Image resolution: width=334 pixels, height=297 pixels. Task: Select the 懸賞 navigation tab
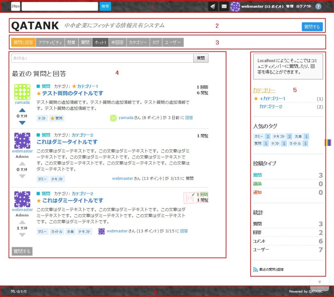pos(71,42)
